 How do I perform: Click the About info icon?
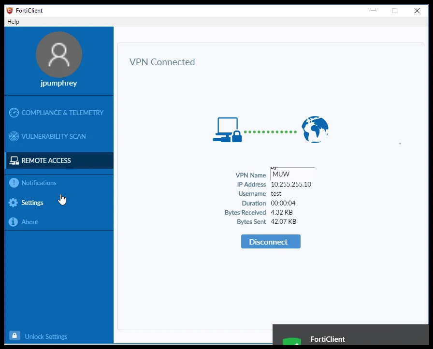click(x=13, y=222)
